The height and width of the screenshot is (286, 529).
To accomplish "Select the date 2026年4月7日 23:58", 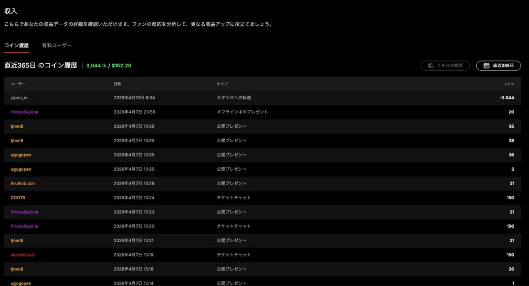I will pyautogui.click(x=134, y=112).
